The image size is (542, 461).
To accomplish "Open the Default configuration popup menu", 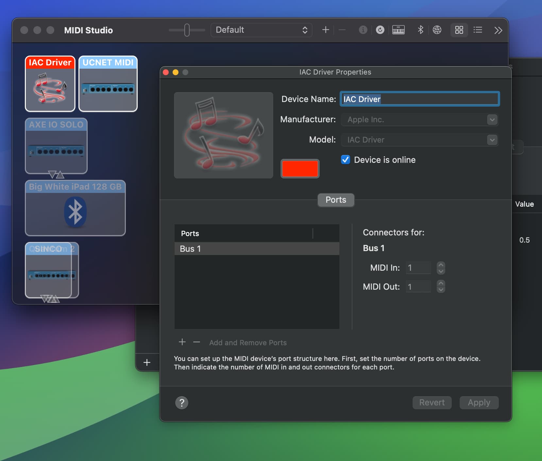I will [262, 30].
